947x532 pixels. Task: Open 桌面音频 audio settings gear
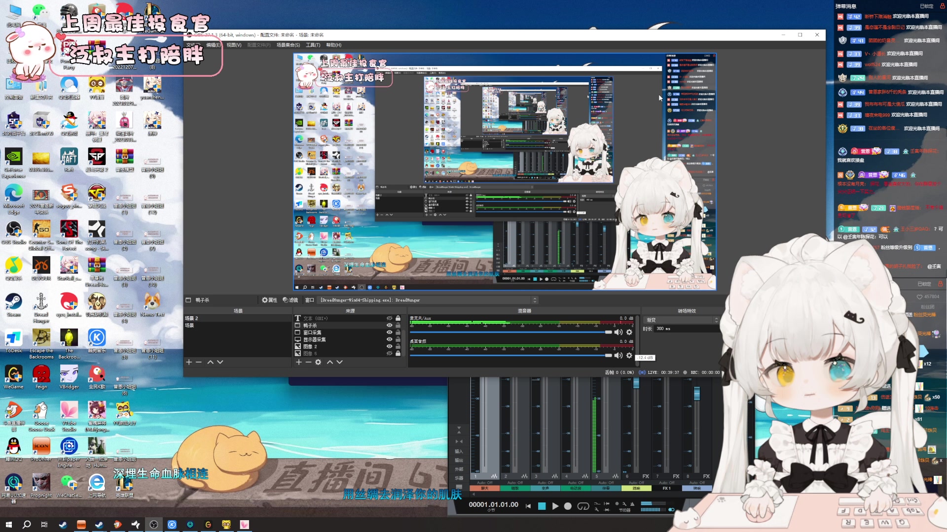(629, 355)
